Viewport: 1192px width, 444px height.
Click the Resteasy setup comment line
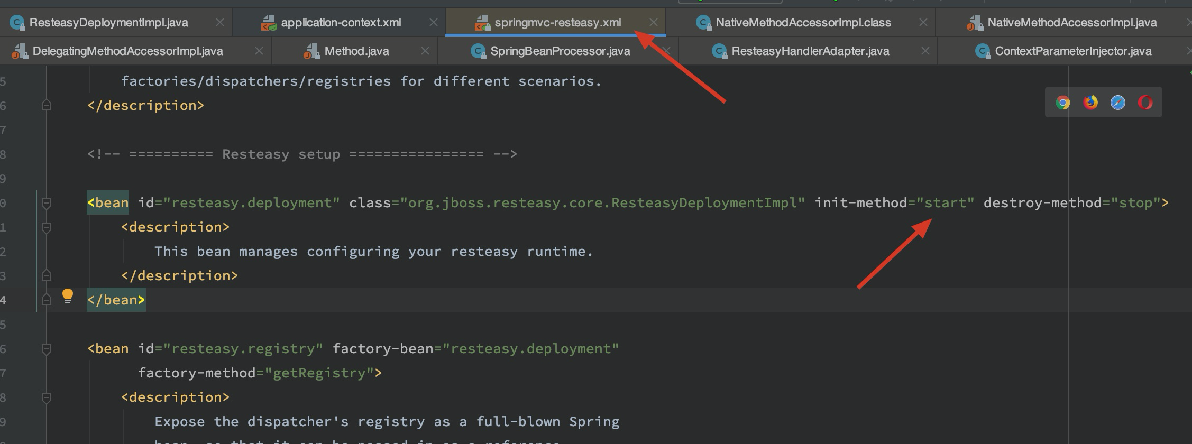click(x=302, y=154)
